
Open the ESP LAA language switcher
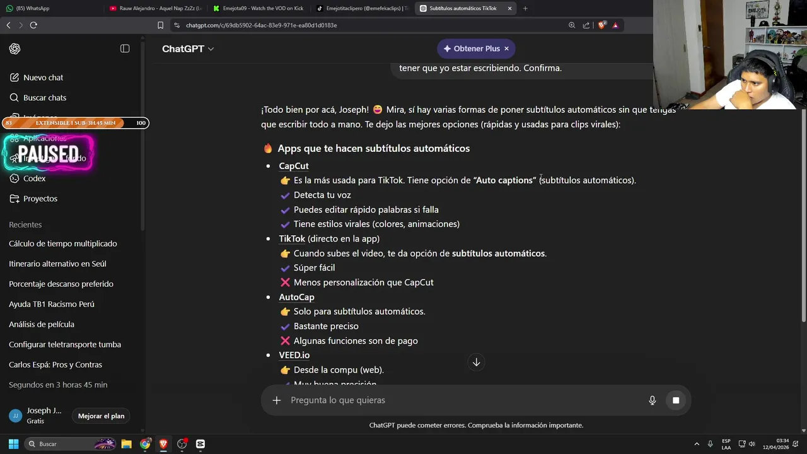(x=726, y=444)
